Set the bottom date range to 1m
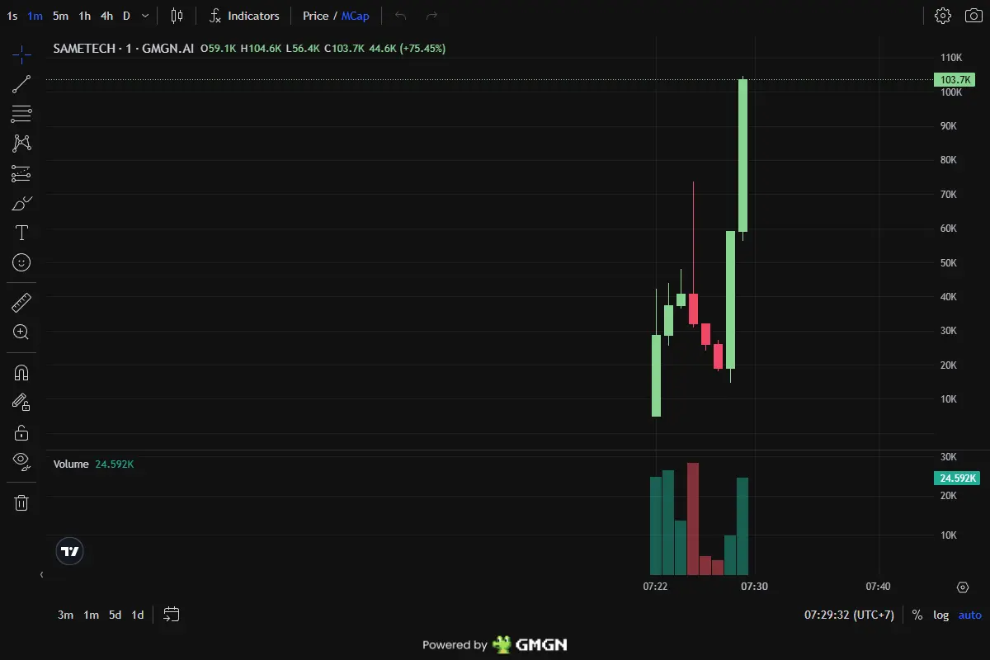 pyautogui.click(x=91, y=615)
